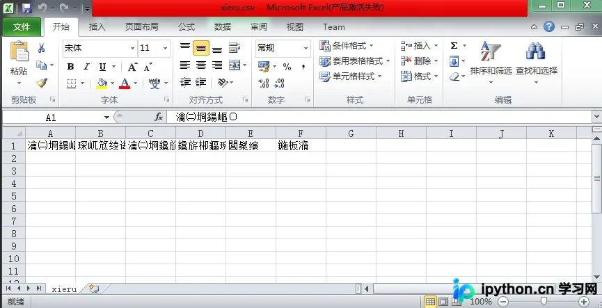Click the zoom slider handle
Image resolution: width=602 pixels, height=308 pixels.
click(544, 301)
